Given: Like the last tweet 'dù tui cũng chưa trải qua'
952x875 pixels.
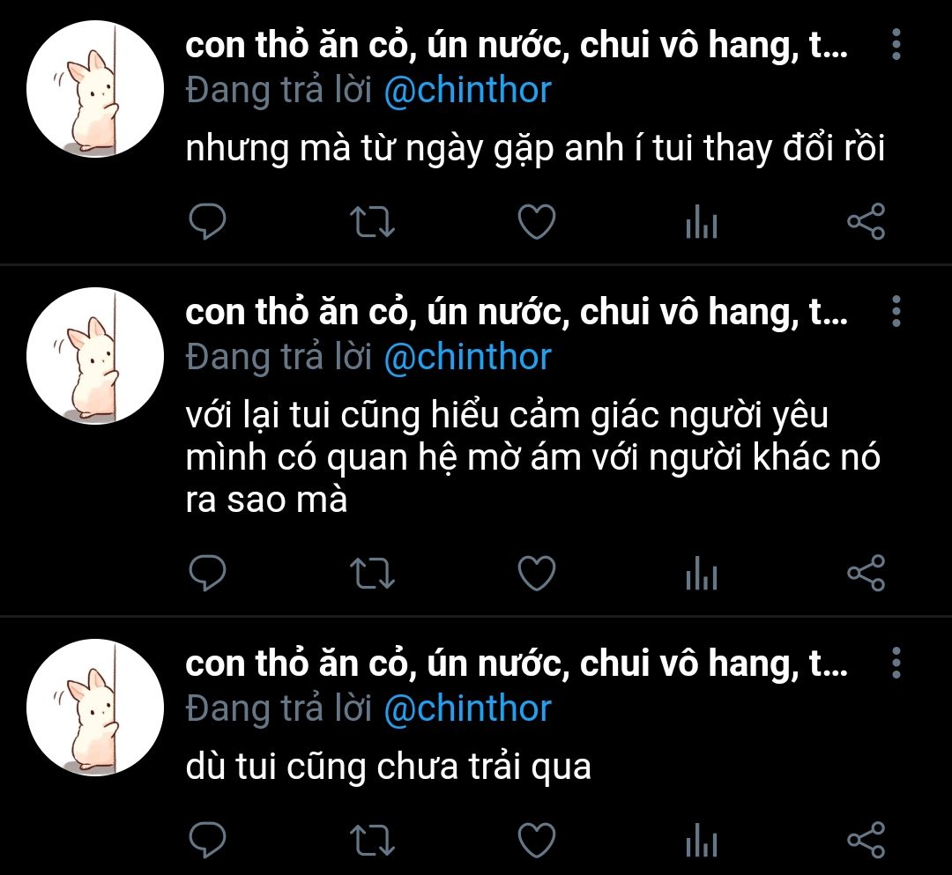Looking at the screenshot, I should 537,840.
